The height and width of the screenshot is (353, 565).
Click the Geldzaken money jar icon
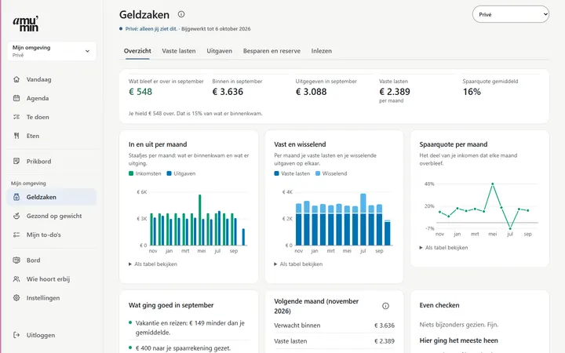coord(16,197)
